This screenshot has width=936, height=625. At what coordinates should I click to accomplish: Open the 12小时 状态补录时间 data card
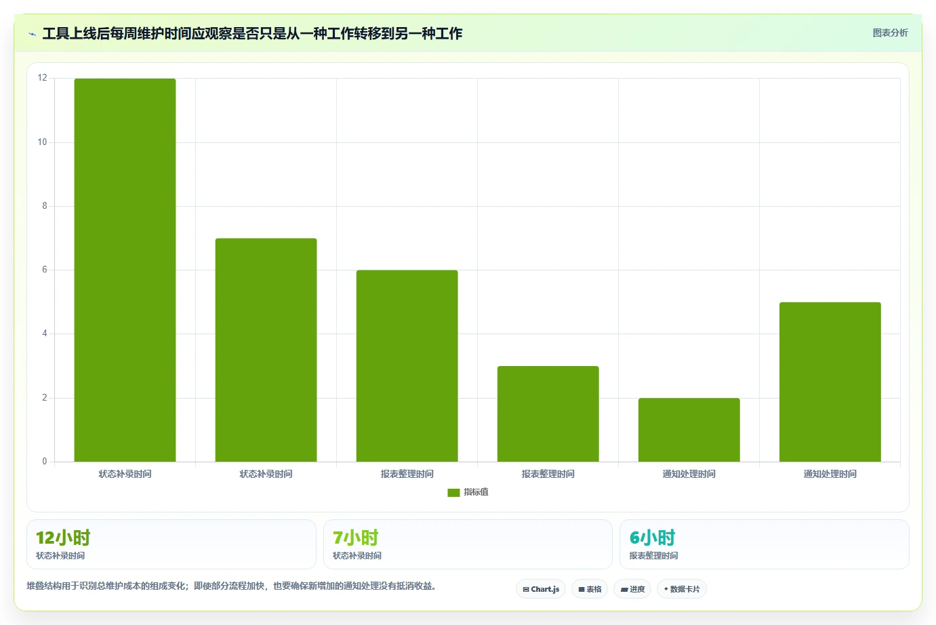coord(171,544)
